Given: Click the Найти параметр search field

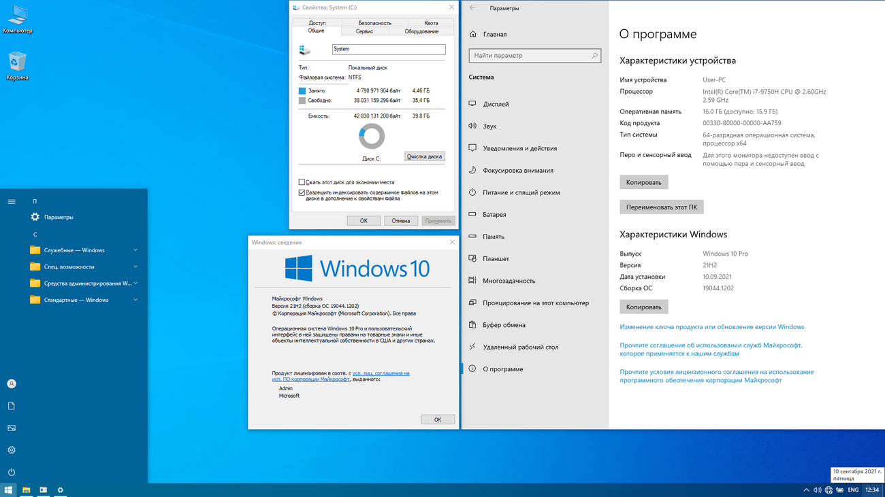Looking at the screenshot, I should click(x=531, y=56).
